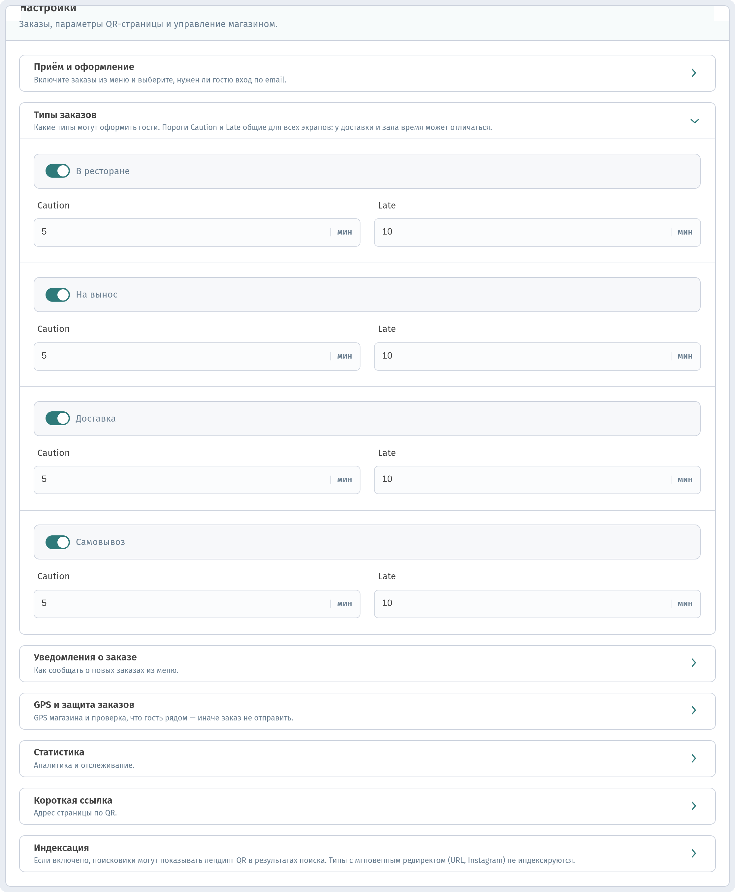The width and height of the screenshot is (735, 892).
Task: Expand the Короткая ссылка chevron
Action: 693,806
